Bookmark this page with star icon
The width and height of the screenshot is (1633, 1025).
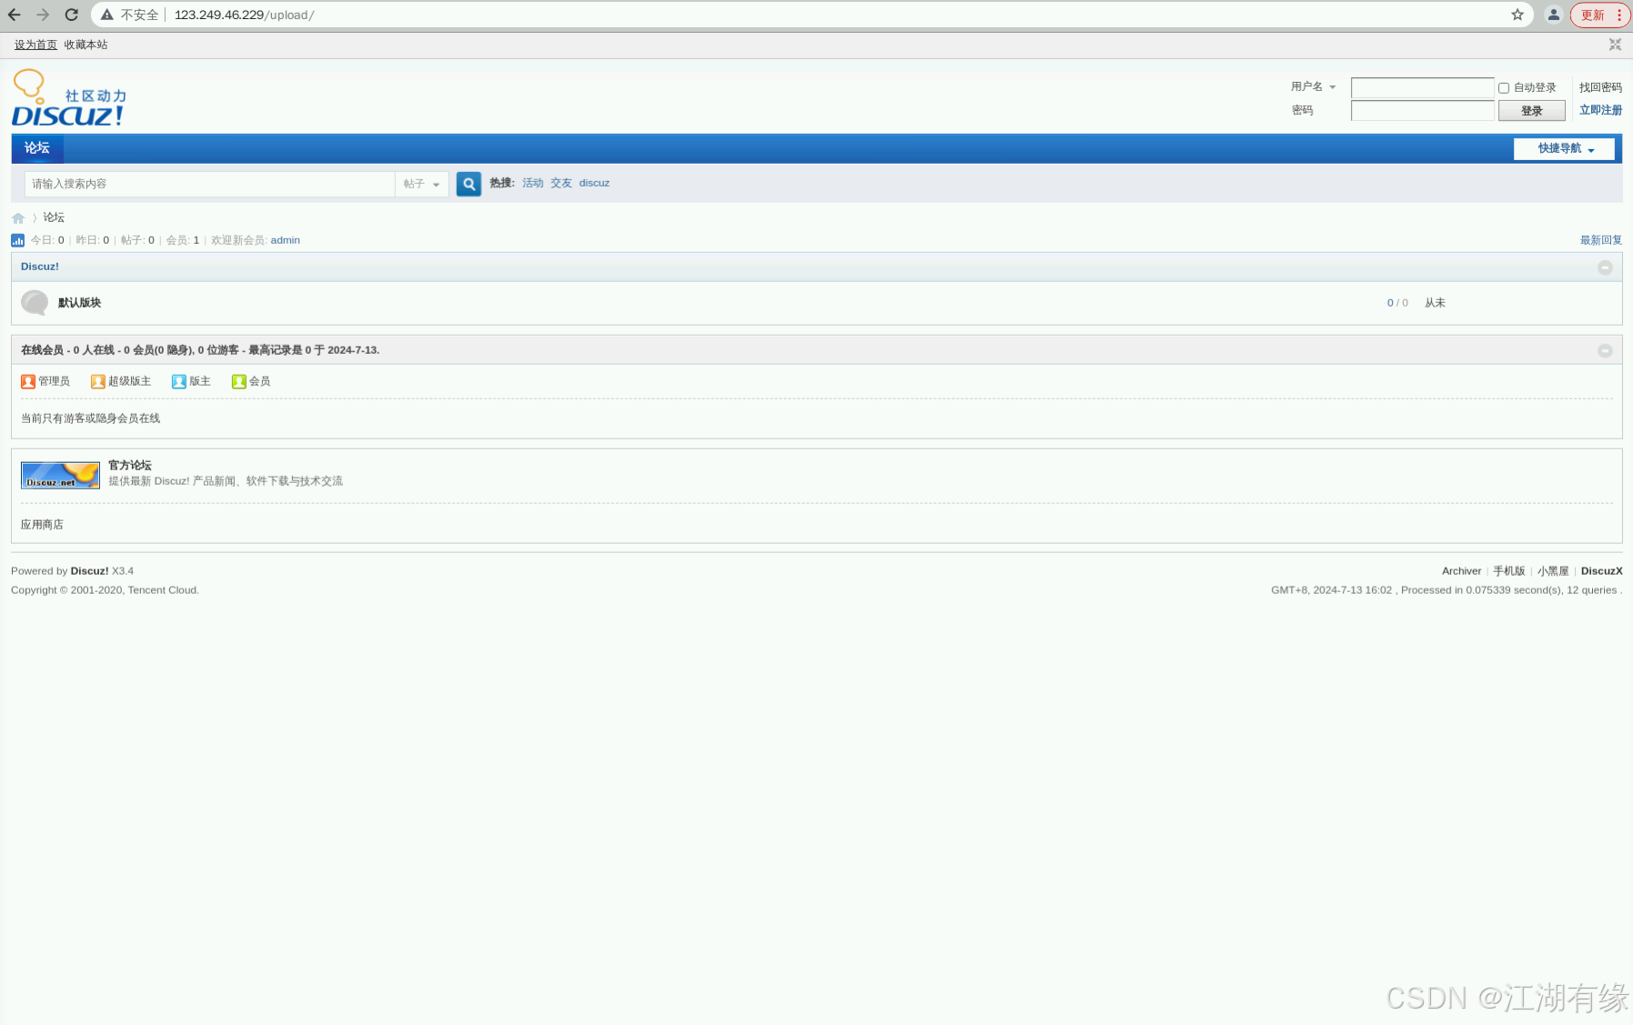(1517, 15)
